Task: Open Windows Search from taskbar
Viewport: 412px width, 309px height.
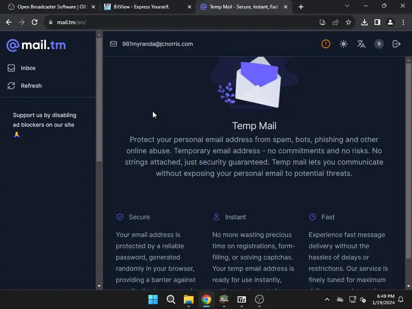Action: click(171, 299)
